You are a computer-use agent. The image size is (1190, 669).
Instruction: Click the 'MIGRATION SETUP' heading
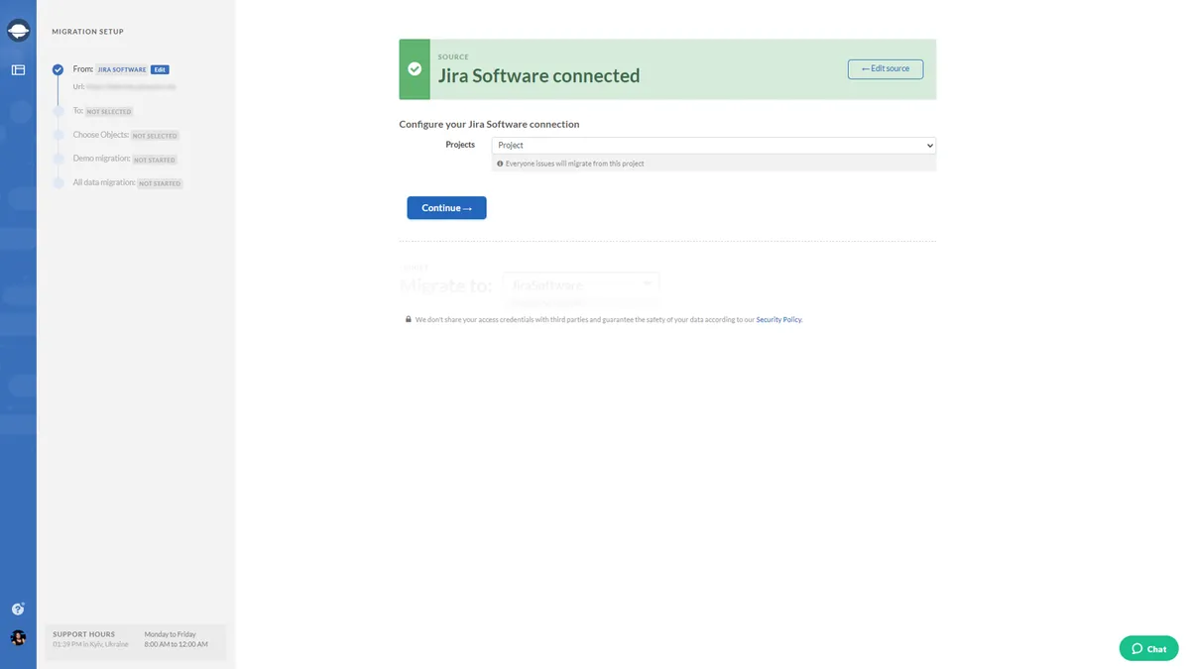(x=88, y=32)
